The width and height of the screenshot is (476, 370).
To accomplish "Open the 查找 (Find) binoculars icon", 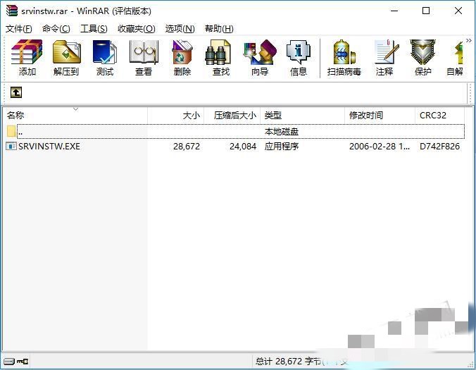I will coord(221,58).
